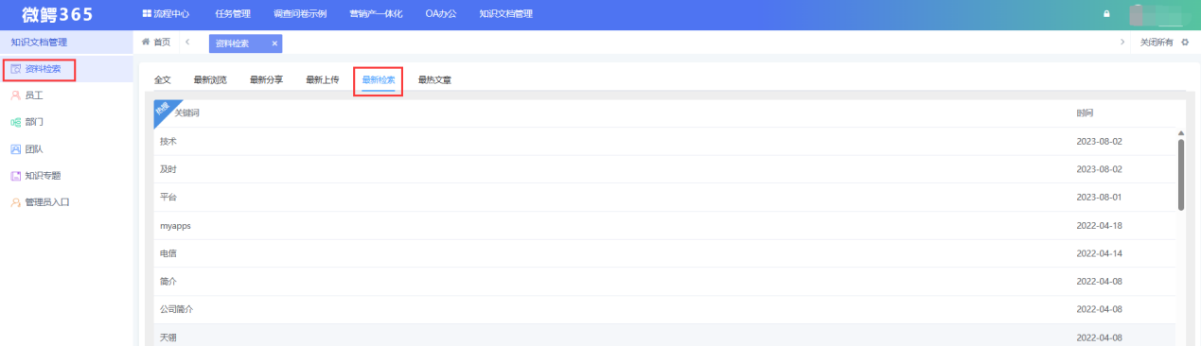The width and height of the screenshot is (1201, 346).
Task: Open the OA办公 menu
Action: click(441, 14)
